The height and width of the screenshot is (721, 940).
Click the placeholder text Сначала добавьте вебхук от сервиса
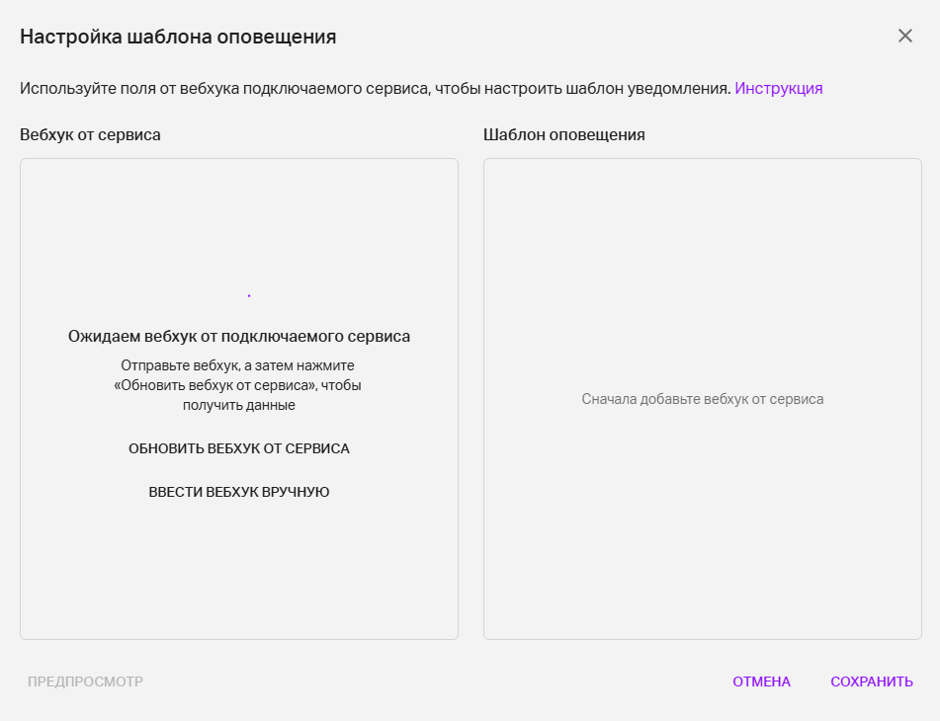(703, 399)
